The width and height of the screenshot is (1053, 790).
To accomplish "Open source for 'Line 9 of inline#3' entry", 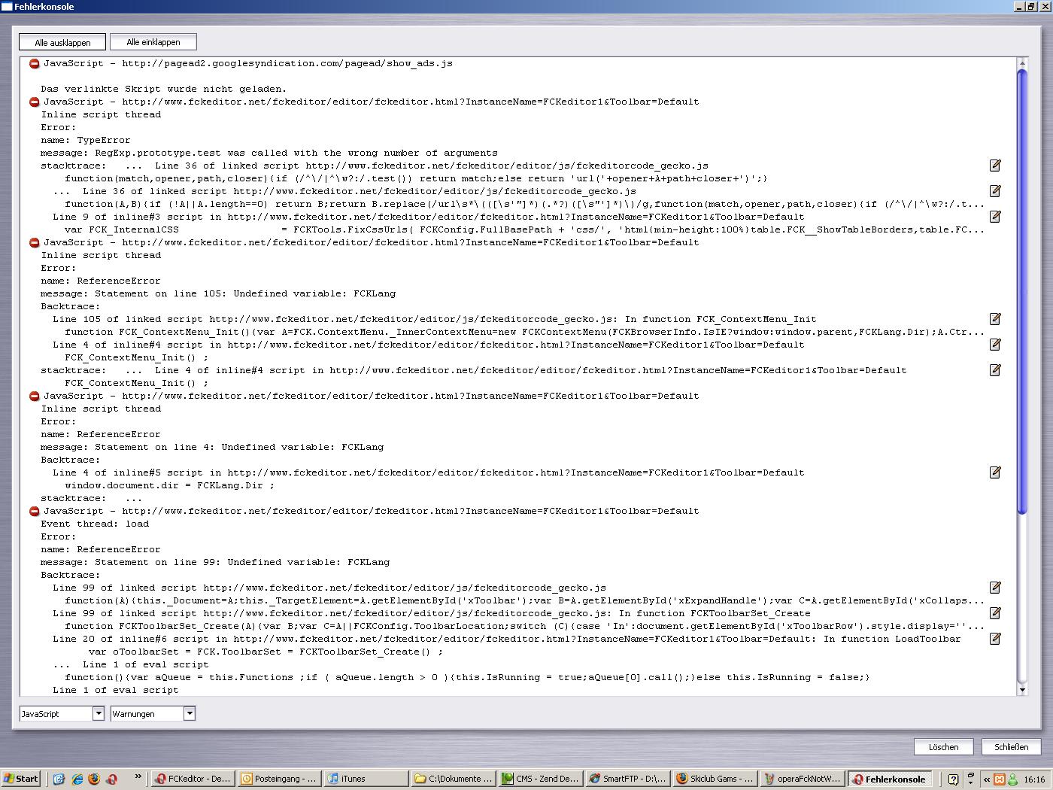I will pyautogui.click(x=995, y=217).
